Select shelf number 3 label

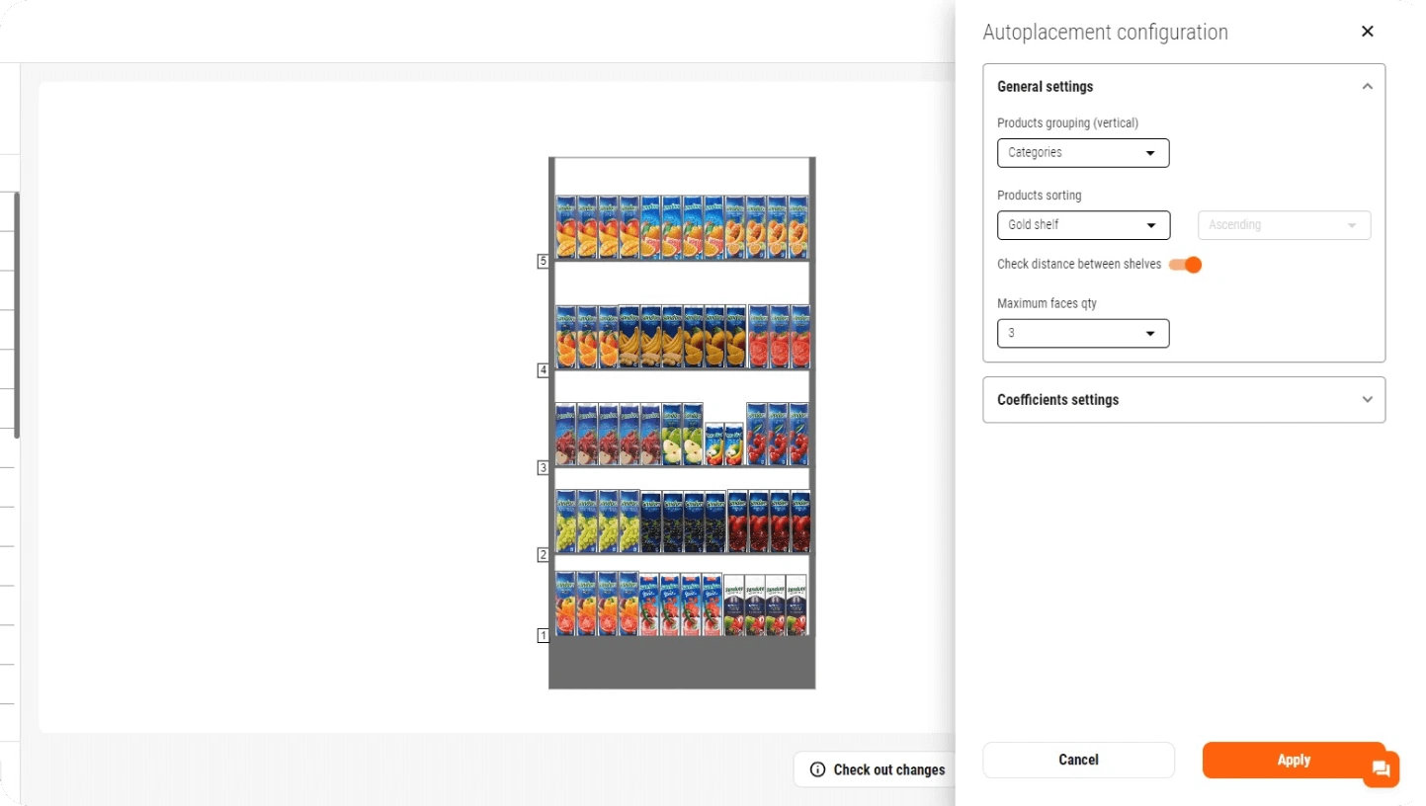click(x=543, y=467)
